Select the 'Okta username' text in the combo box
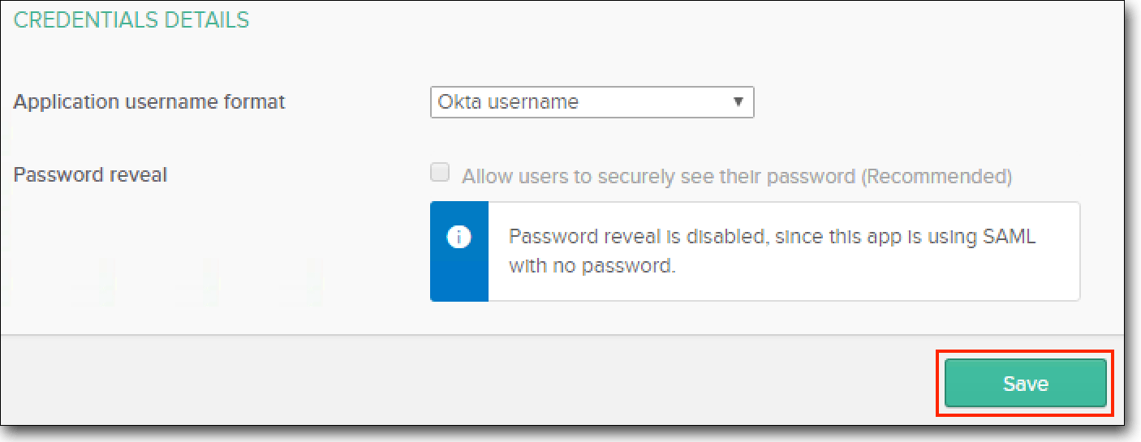This screenshot has height=442, width=1141. [x=508, y=102]
